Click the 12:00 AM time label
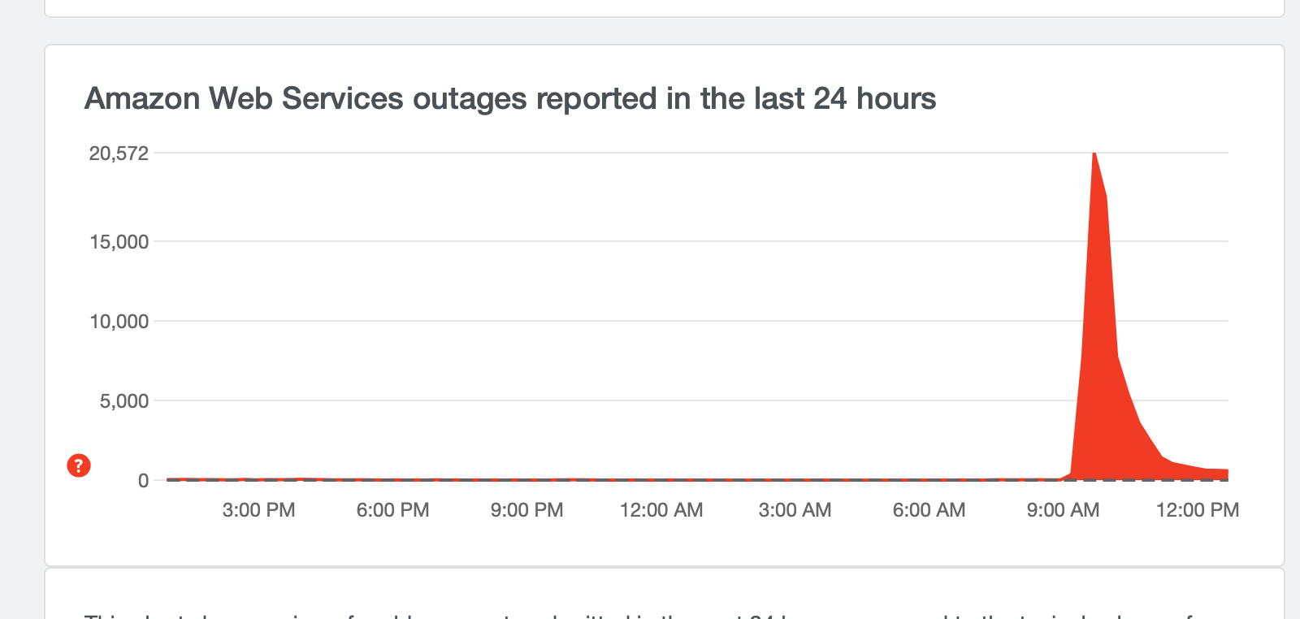Image resolution: width=1300 pixels, height=619 pixels. click(661, 510)
